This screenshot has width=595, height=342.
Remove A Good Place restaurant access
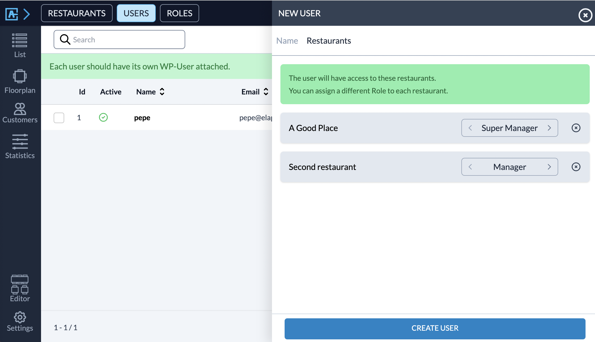click(x=576, y=128)
